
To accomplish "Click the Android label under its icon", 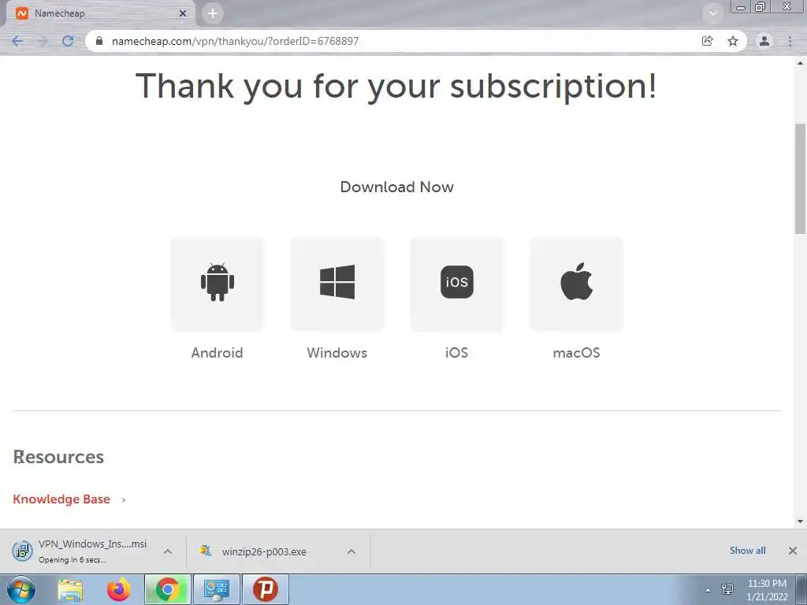I will (218, 353).
